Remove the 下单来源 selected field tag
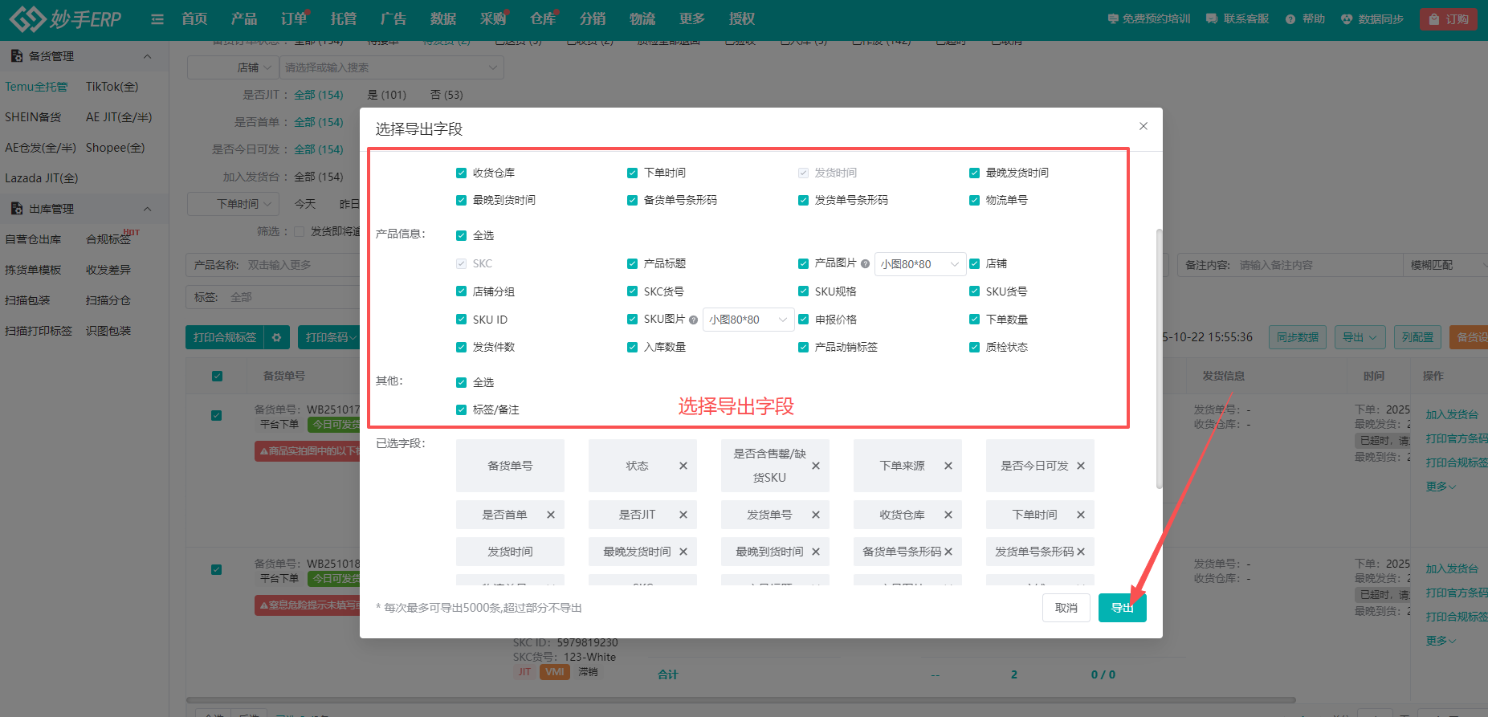The width and height of the screenshot is (1488, 717). [x=948, y=466]
